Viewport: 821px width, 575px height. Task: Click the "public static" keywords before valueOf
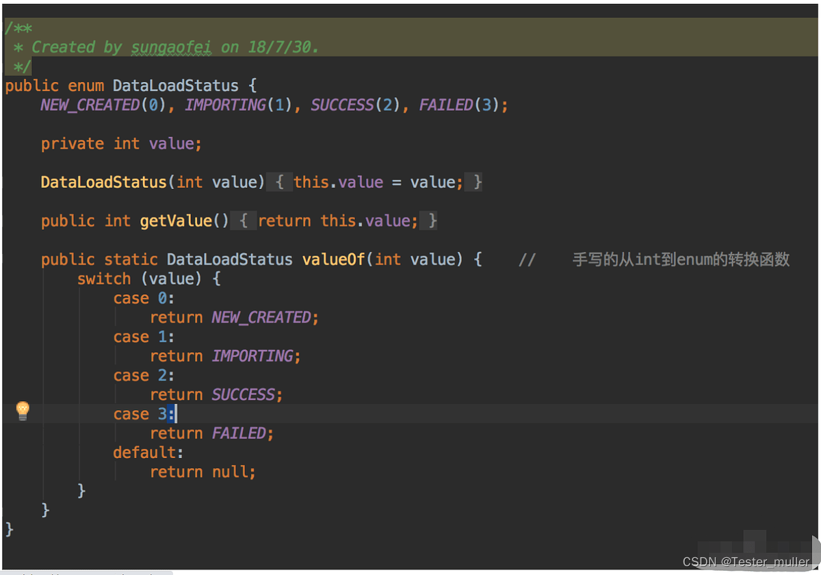pos(99,259)
